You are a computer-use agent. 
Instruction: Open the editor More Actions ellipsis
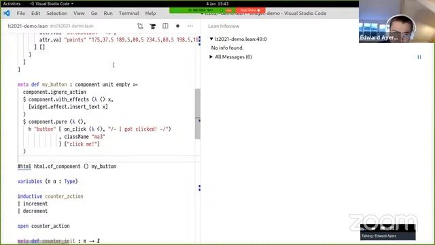pos(190,26)
